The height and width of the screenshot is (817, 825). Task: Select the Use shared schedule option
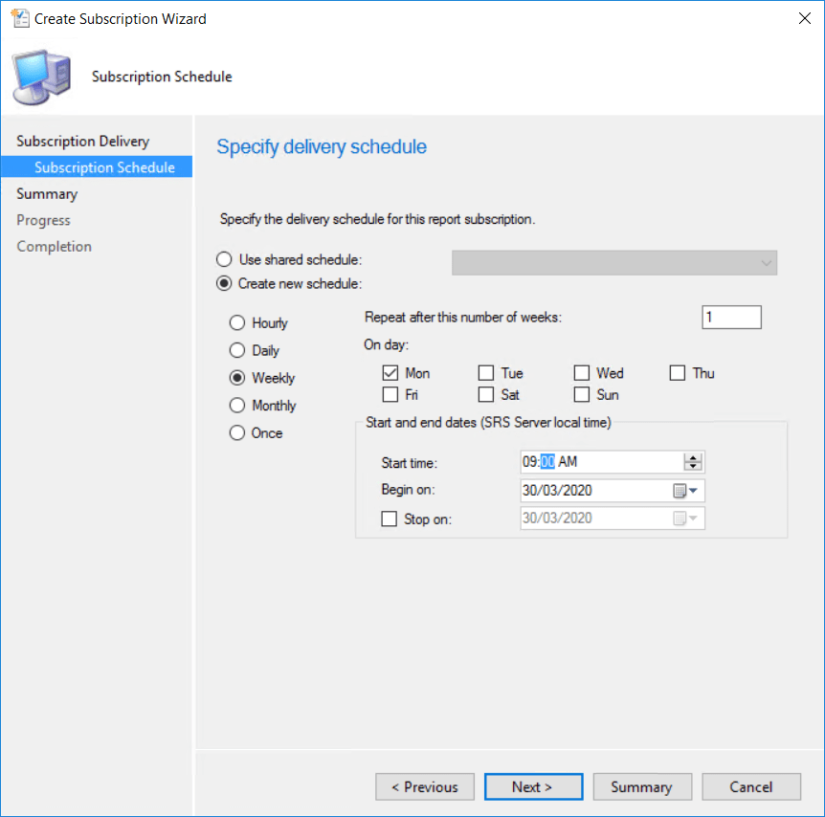[225, 259]
